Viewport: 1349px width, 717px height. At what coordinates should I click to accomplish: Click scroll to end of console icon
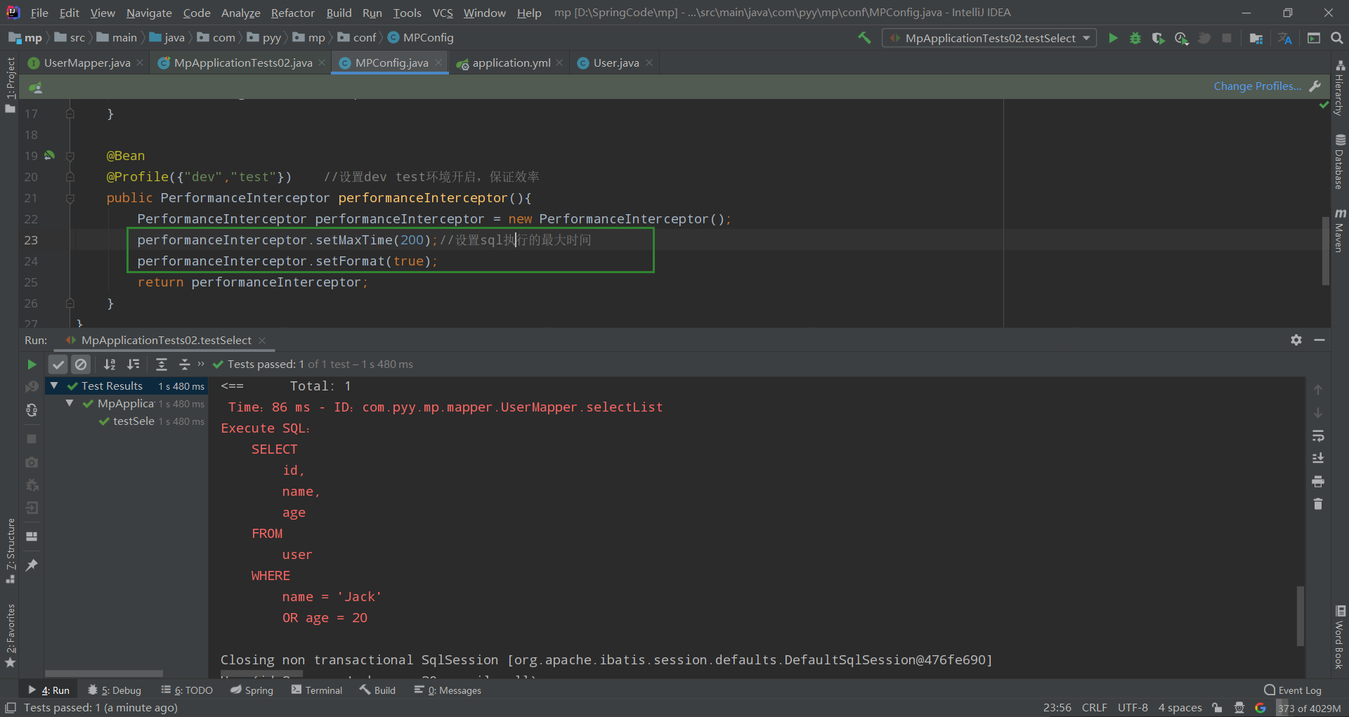click(x=1318, y=459)
